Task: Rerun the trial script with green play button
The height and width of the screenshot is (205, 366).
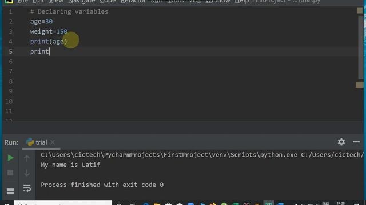Action: 10,158
